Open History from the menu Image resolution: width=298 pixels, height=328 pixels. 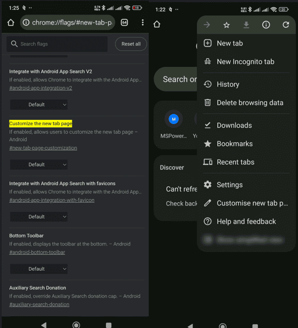tap(246, 85)
